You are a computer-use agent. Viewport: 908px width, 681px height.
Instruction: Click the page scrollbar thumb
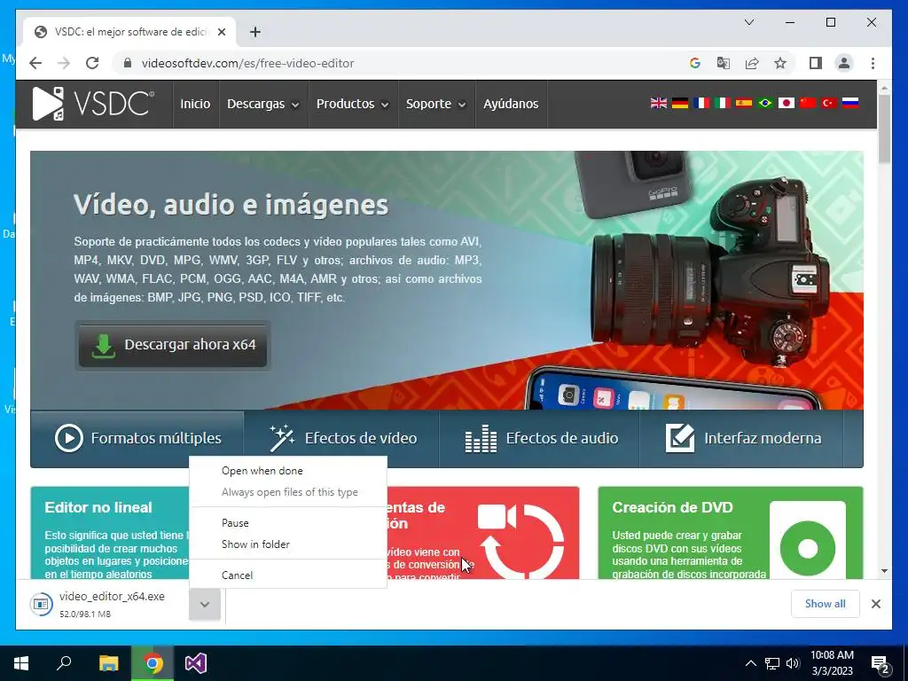[x=884, y=128]
